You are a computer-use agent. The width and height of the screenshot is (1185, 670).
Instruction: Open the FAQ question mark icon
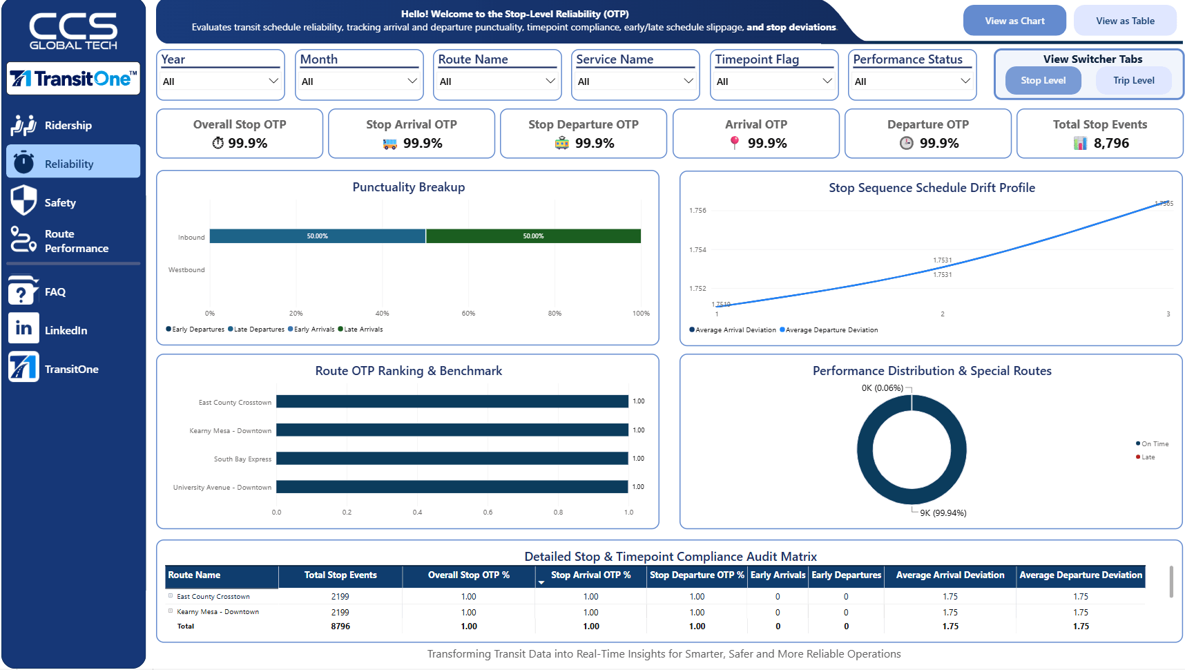click(23, 291)
